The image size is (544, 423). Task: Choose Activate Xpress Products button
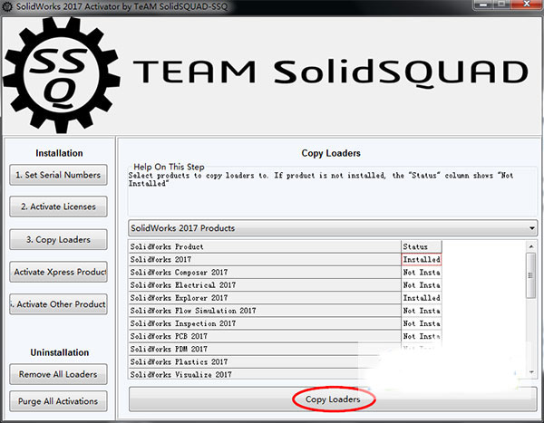[x=58, y=272]
